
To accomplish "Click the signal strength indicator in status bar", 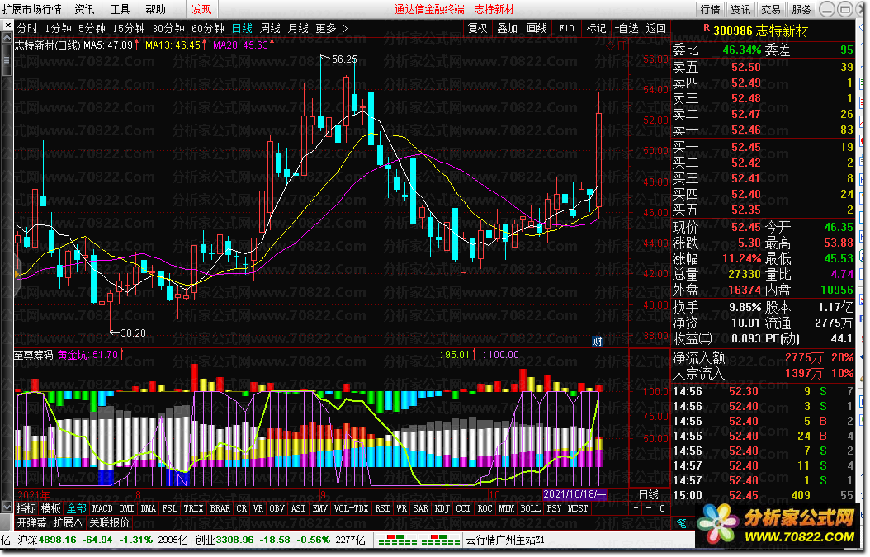I will [x=419, y=539].
